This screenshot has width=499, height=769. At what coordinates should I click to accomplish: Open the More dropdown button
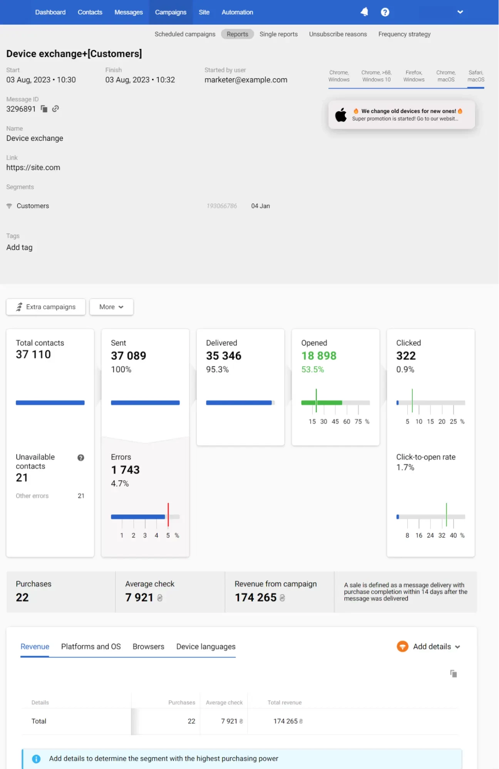coord(112,307)
